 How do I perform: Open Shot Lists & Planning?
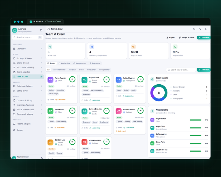pyautogui.click(x=28, y=67)
